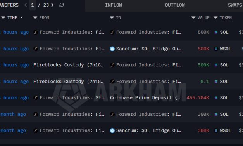Open Fireblocks Custody sender in 0.1 SOL row
The image size is (243, 146).
coord(69,82)
